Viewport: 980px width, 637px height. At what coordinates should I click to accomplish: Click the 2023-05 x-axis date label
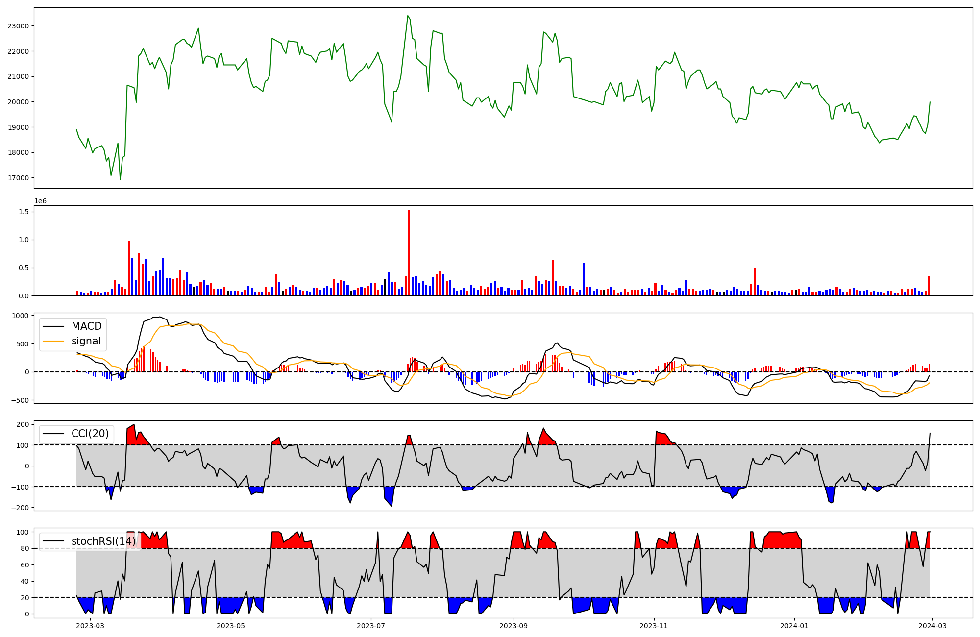coord(230,626)
